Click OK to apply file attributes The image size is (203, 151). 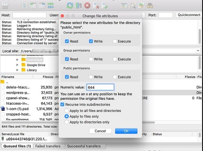(x=126, y=131)
